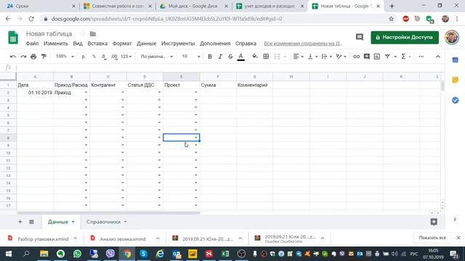The width and height of the screenshot is (465, 261).
Task: Click the Create filter icon
Action: (387, 57)
